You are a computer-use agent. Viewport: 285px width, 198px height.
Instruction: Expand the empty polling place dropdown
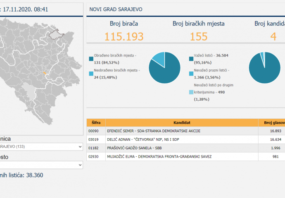click(41, 165)
